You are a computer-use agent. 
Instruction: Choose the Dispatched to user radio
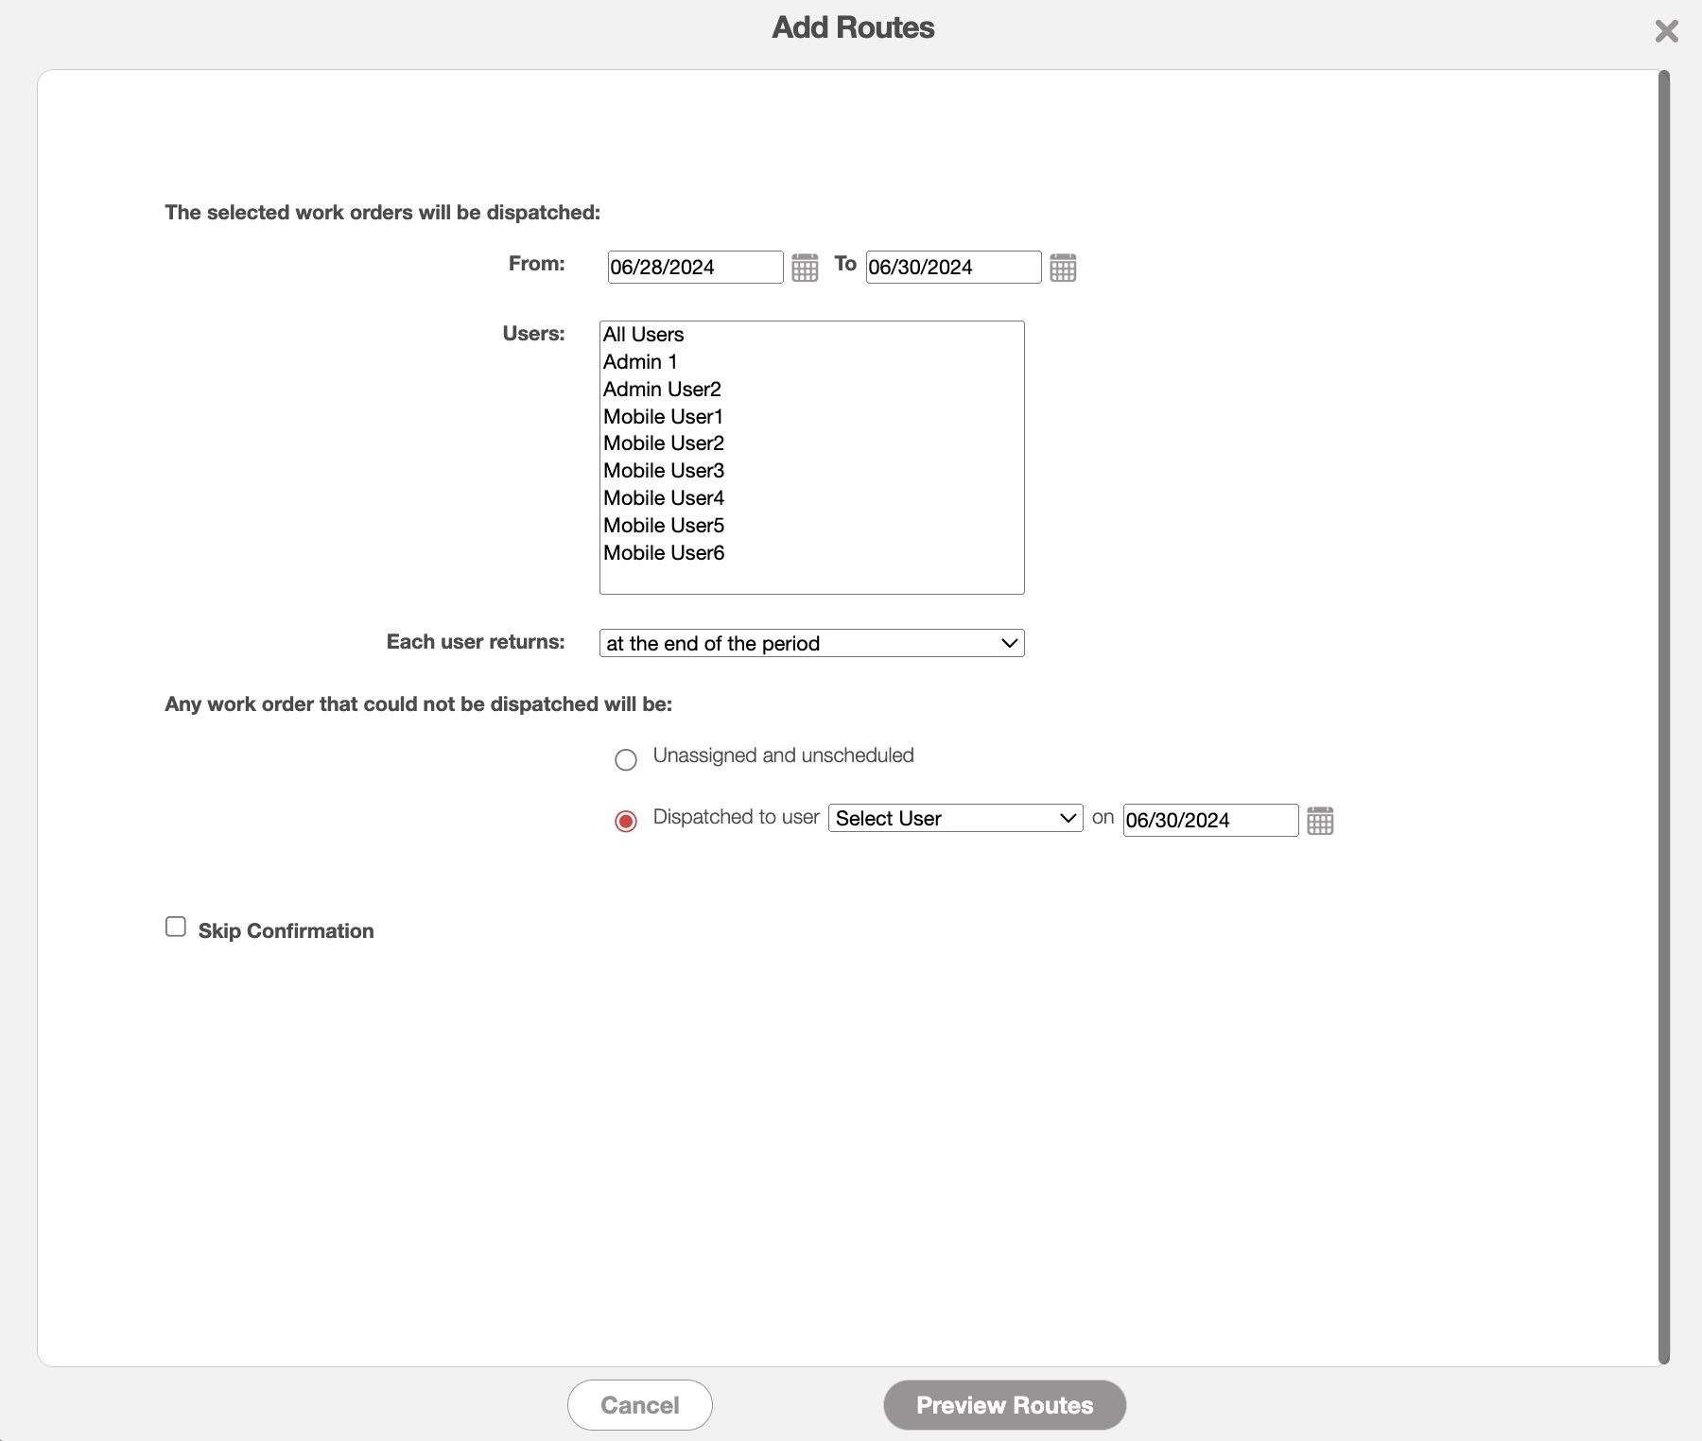(626, 821)
